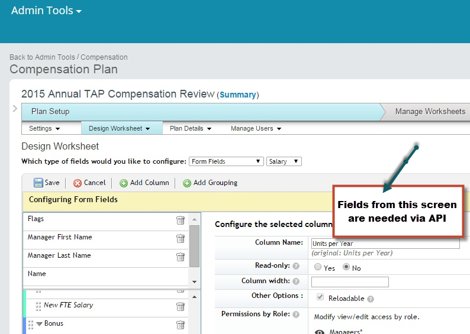This screenshot has height=334, width=470.
Task: Click the green plus Add Column icon
Action: pos(124,183)
